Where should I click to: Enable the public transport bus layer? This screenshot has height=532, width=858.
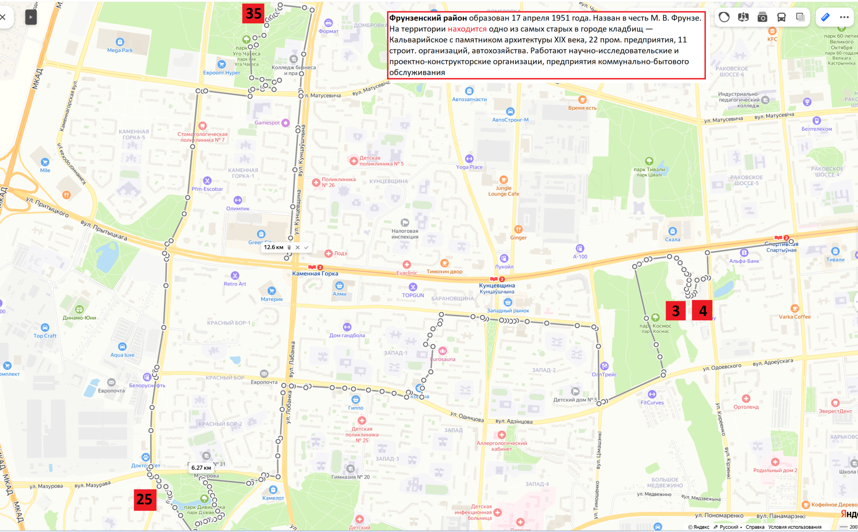coord(781,17)
